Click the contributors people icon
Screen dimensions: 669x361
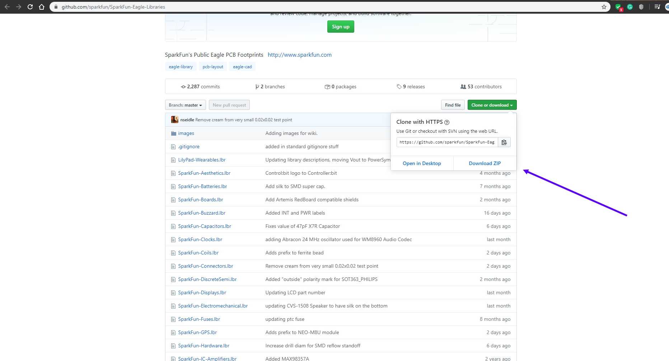pyautogui.click(x=463, y=87)
